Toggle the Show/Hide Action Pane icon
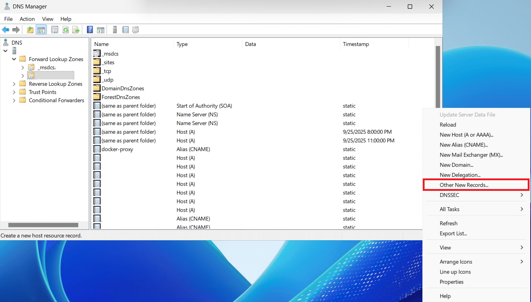Screen dimensions: 531x302 coord(101,30)
